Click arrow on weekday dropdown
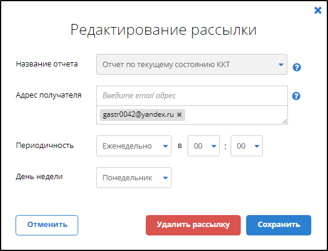This screenshot has width=328, height=251. (165, 178)
